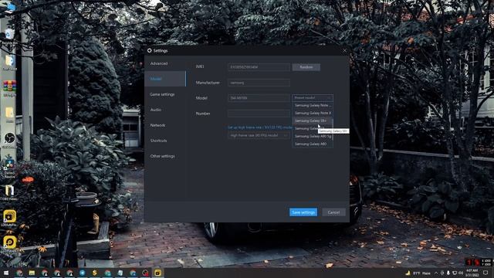Click Save settings button
This screenshot has height=278, width=494.
[x=303, y=212]
